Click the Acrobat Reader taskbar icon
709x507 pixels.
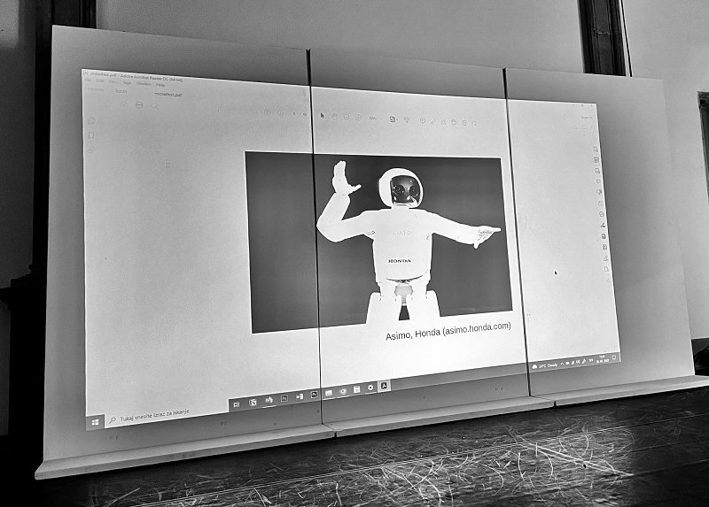click(x=384, y=386)
